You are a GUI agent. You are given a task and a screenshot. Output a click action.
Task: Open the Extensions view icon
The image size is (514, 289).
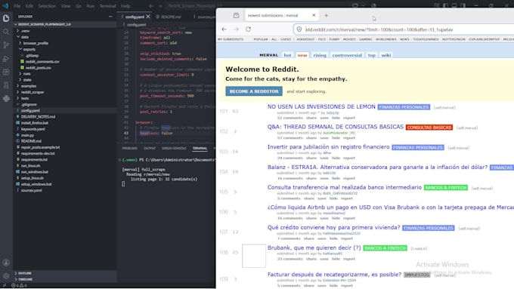[x=6, y=72]
